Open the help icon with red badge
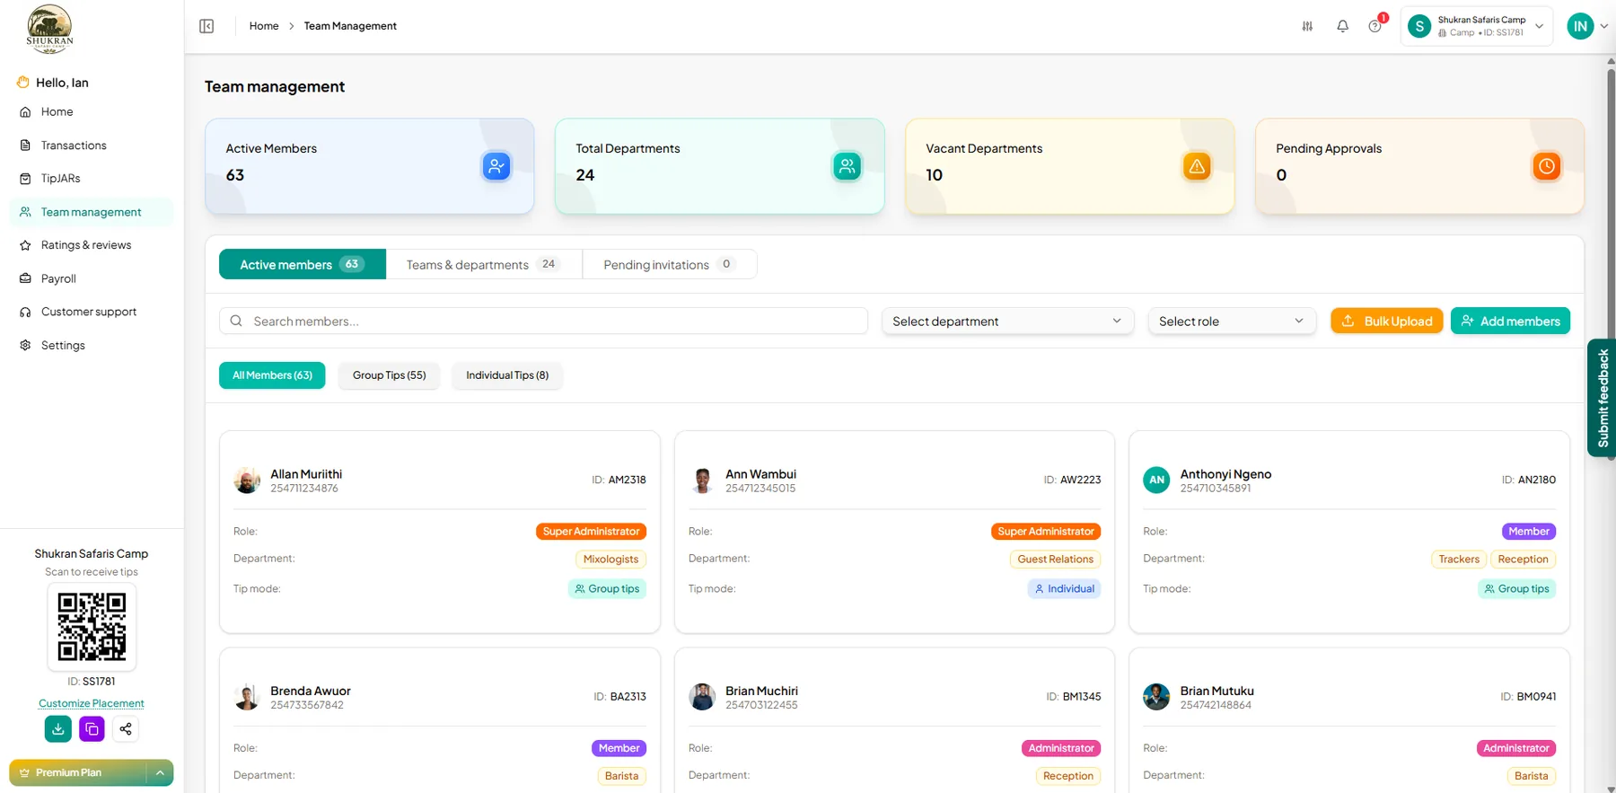The height and width of the screenshot is (793, 1616). click(x=1375, y=26)
